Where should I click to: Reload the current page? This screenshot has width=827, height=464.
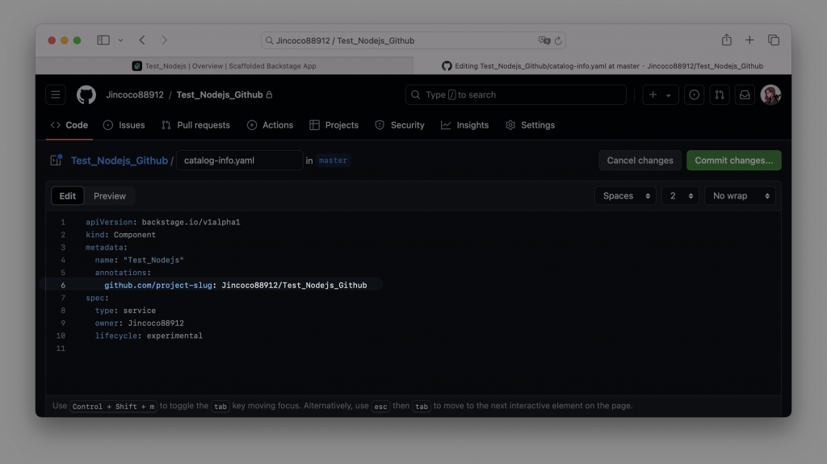pos(558,40)
